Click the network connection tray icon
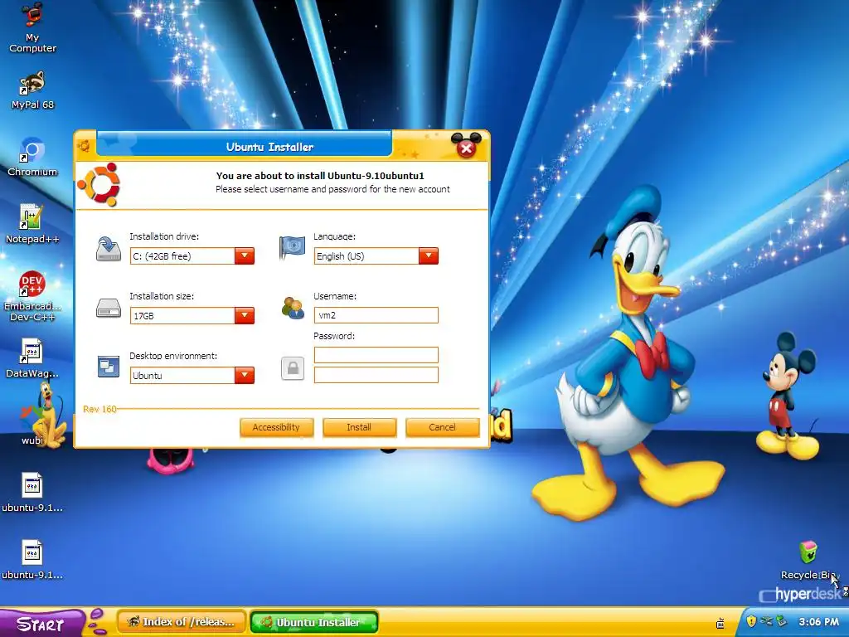The image size is (849, 637). pyautogui.click(x=765, y=620)
